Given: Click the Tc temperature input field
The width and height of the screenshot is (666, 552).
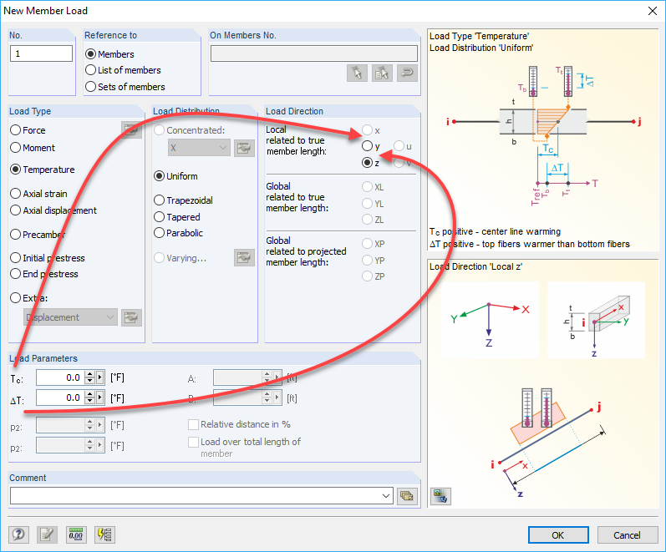Looking at the screenshot, I should [x=60, y=377].
